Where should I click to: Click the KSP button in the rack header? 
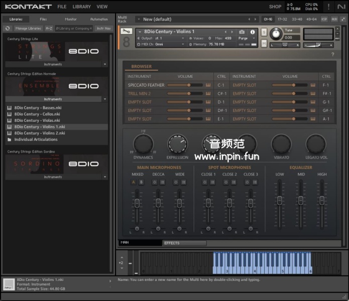[x=324, y=19]
